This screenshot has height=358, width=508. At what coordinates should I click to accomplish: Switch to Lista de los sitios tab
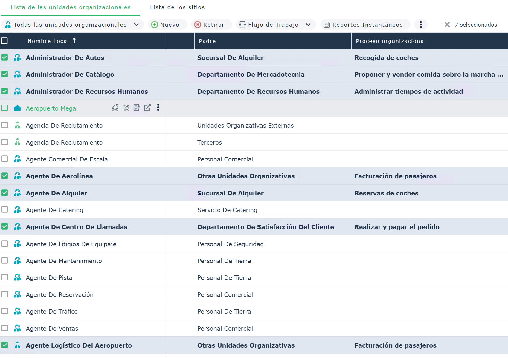177,7
